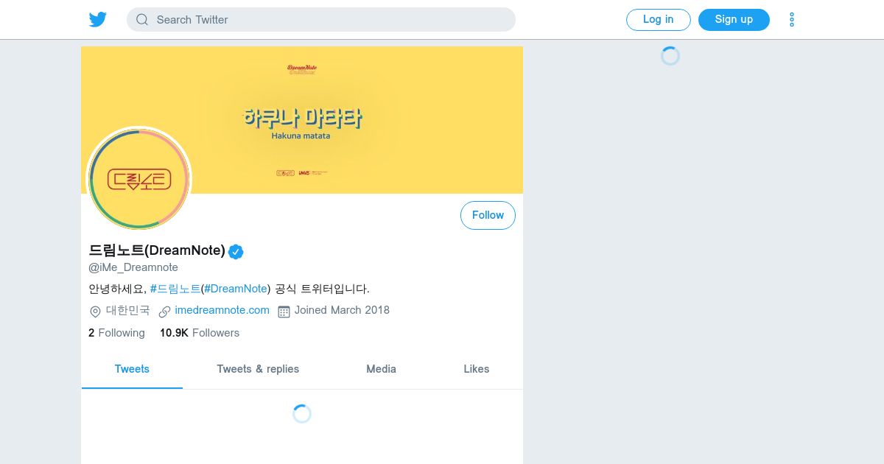Click the blue verified badge

point(236,252)
